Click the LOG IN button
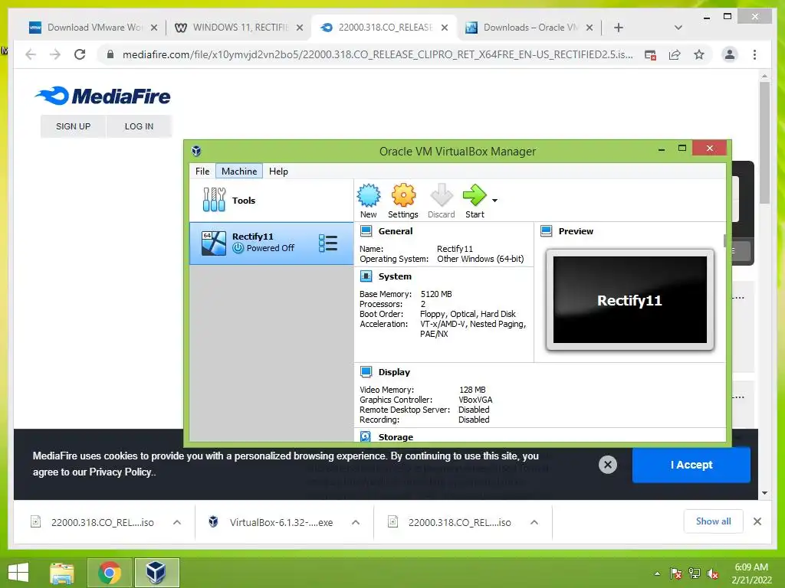This screenshot has width=785, height=588. click(140, 126)
